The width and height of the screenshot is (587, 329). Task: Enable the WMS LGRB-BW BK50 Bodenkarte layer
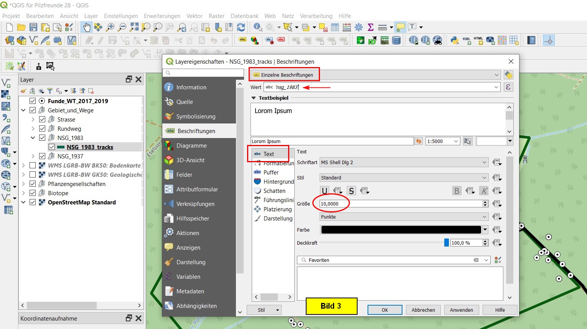pyautogui.click(x=33, y=166)
